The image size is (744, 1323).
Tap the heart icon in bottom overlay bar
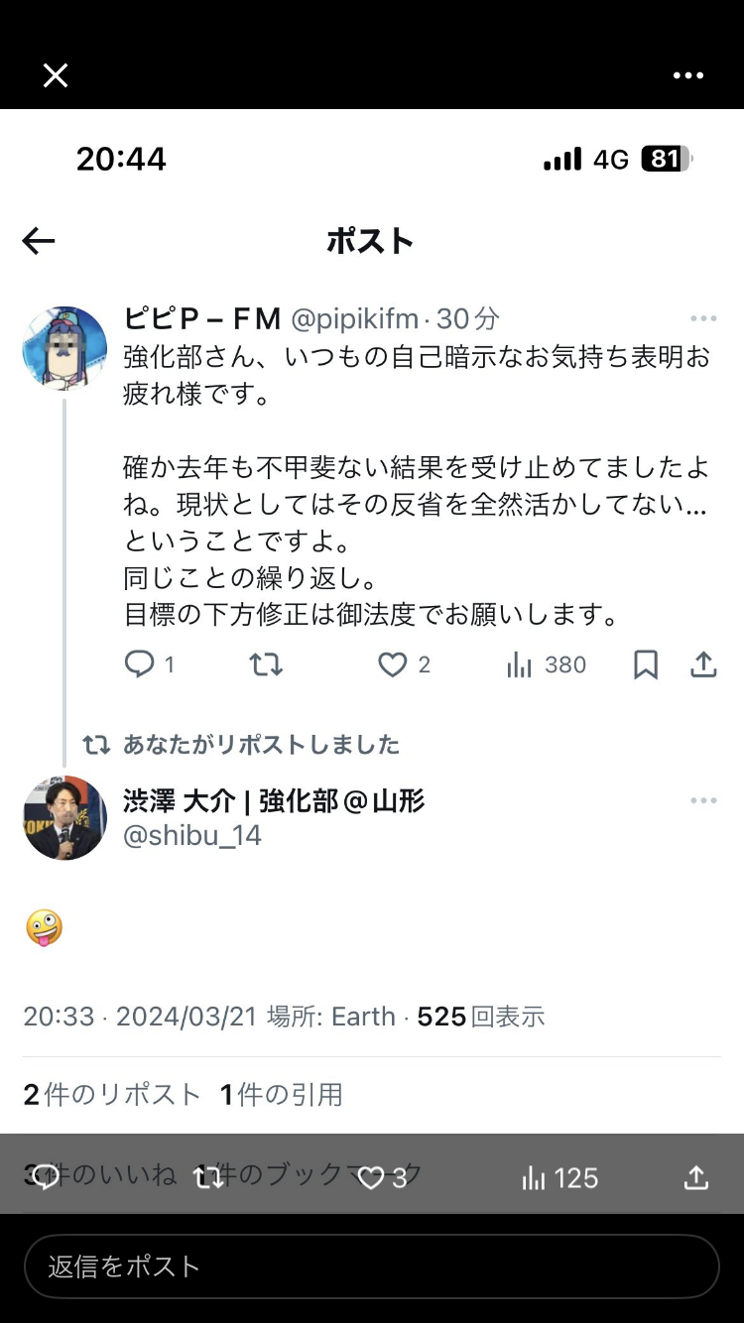point(371,1177)
